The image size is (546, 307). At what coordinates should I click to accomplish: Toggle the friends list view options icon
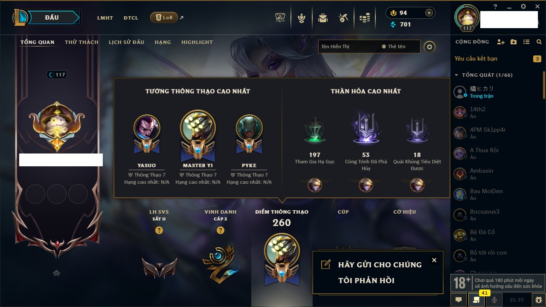pos(526,42)
